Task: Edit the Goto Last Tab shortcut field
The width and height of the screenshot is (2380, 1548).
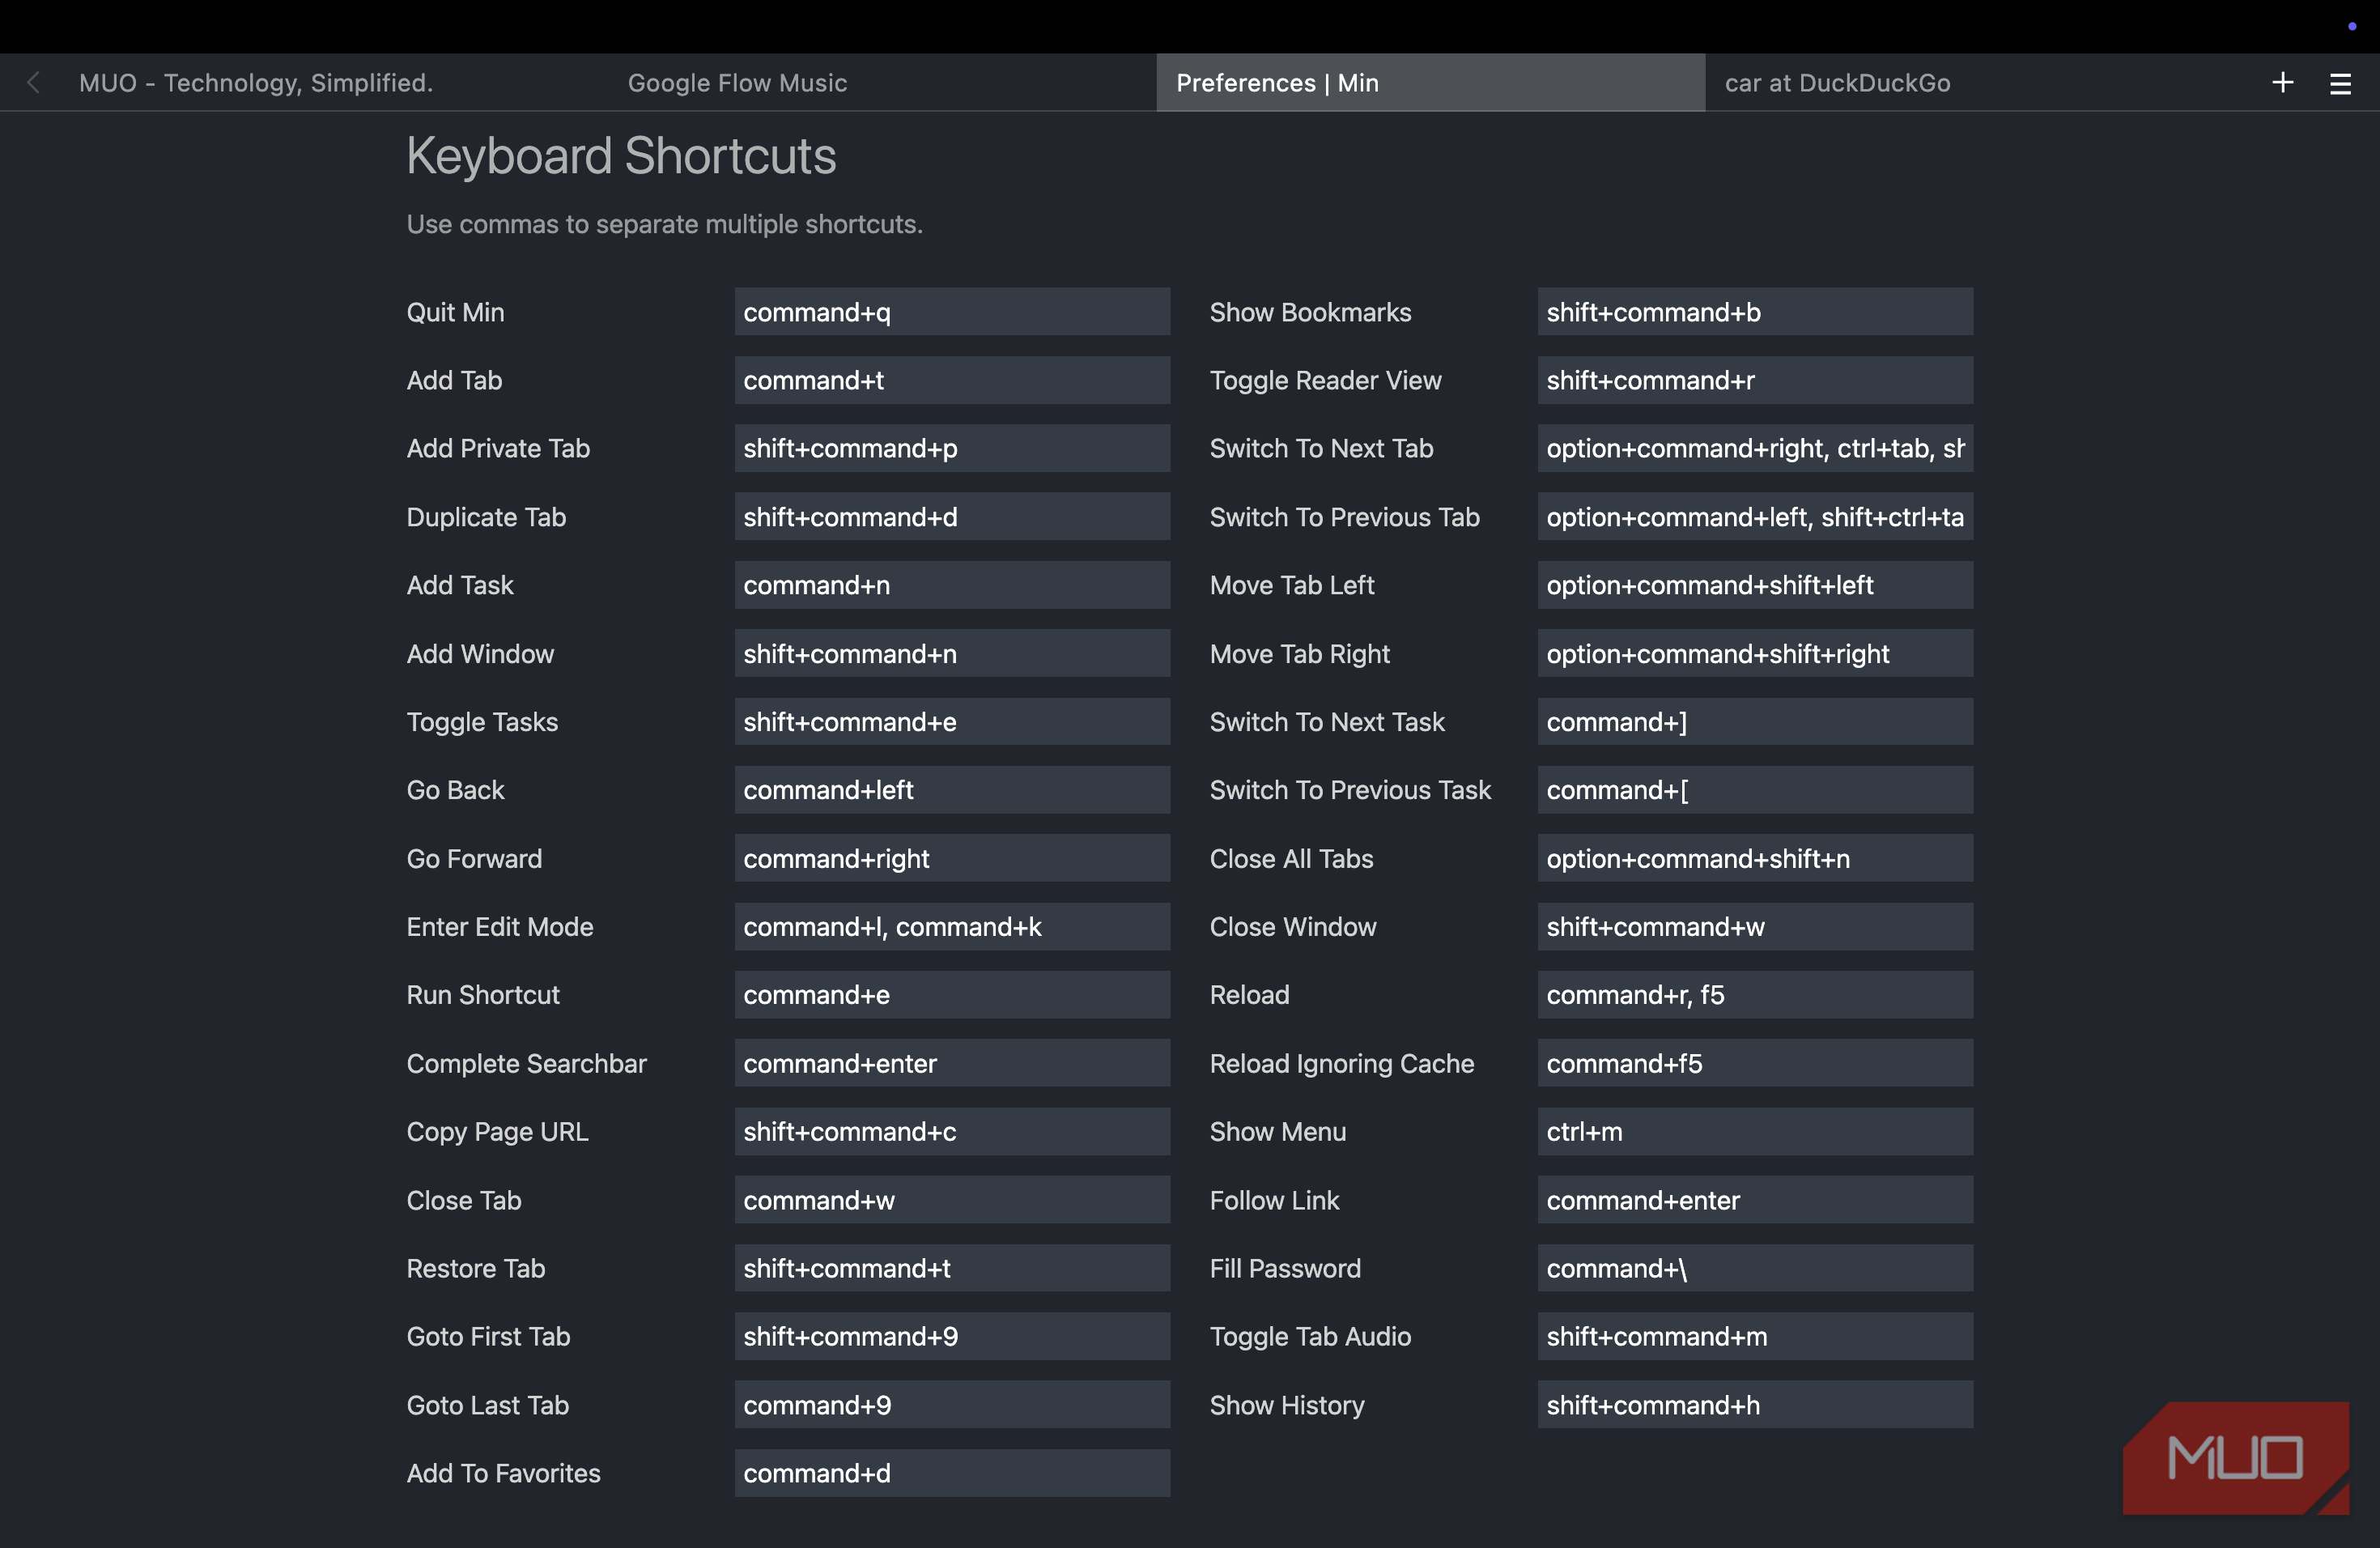Action: tap(952, 1405)
